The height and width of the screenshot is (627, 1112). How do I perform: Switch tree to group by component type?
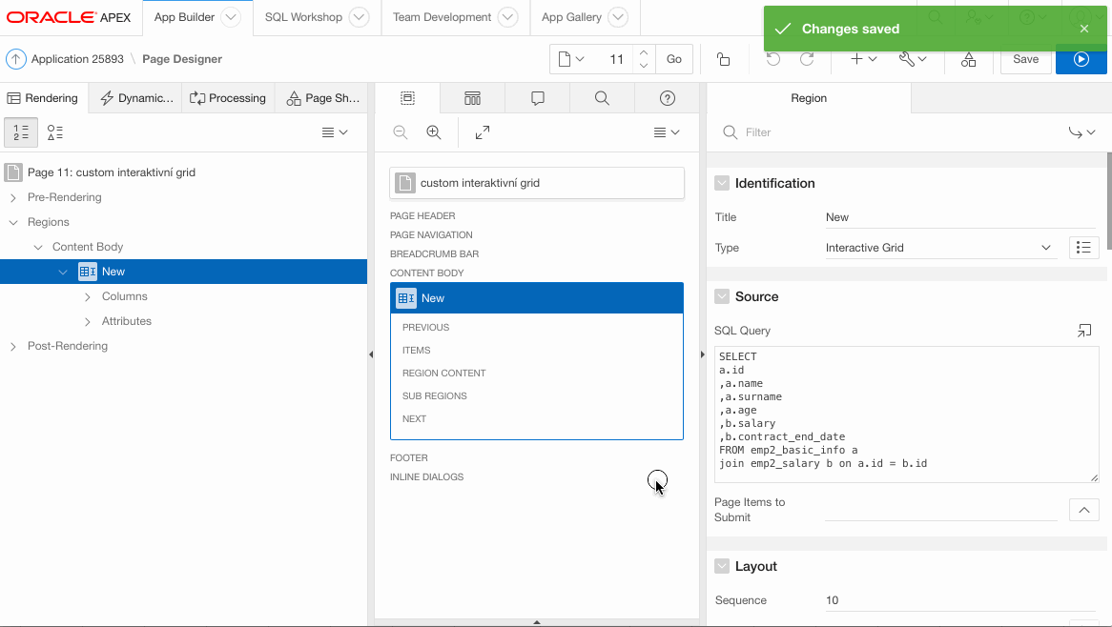point(55,132)
